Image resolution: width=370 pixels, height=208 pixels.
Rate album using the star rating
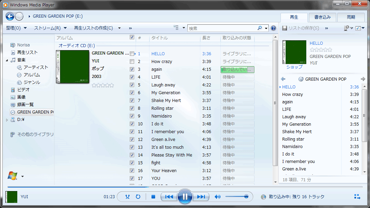pos(103,85)
